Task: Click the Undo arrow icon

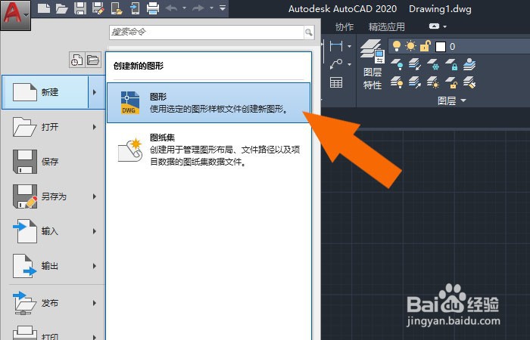Action: point(172,8)
